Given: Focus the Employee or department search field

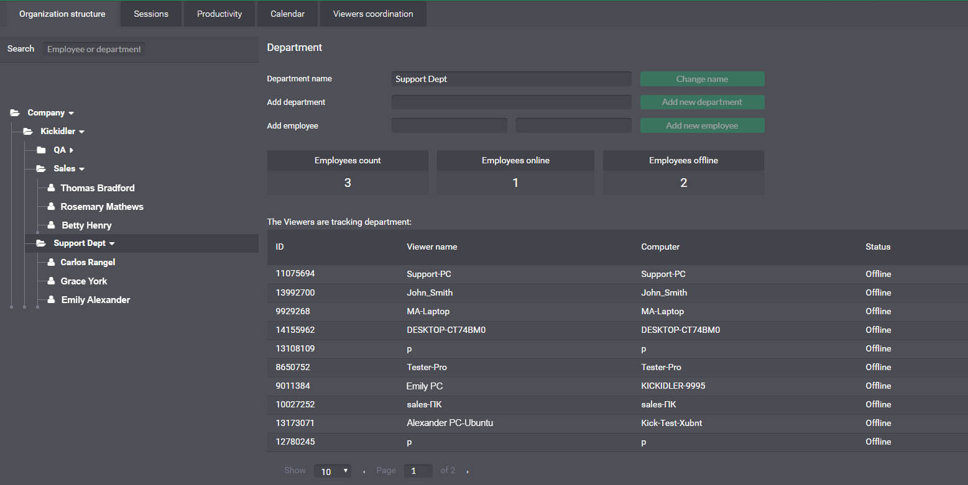Looking at the screenshot, I should tap(94, 49).
